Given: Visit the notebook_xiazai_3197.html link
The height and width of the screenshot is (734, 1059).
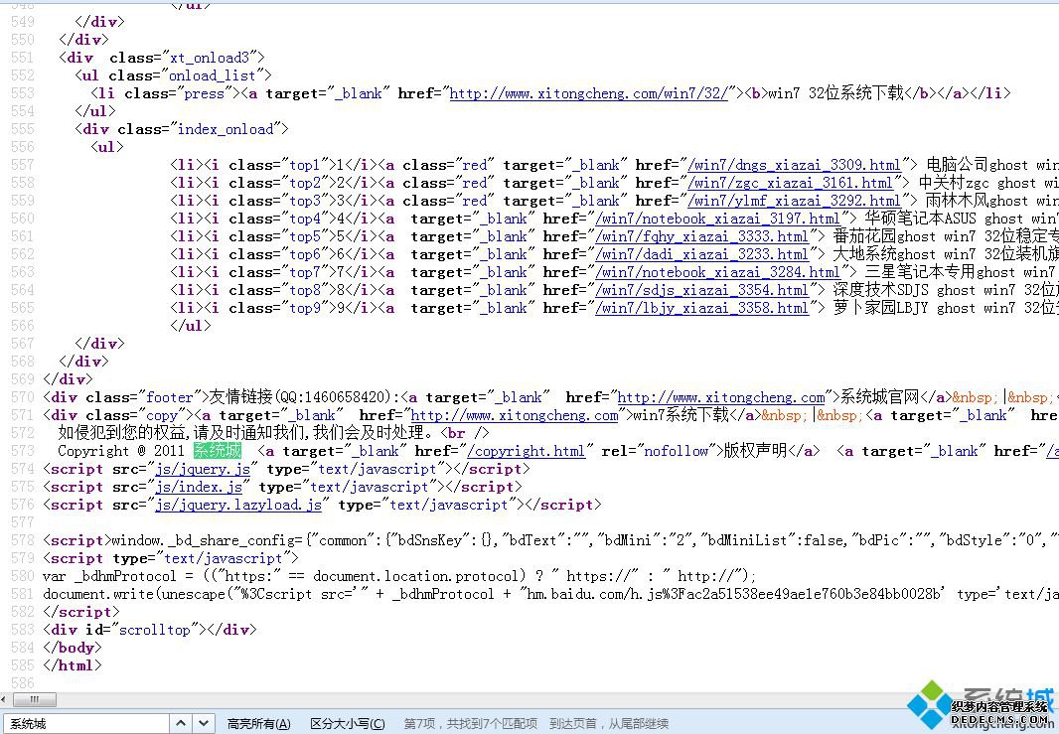Looking at the screenshot, I should point(717,219).
